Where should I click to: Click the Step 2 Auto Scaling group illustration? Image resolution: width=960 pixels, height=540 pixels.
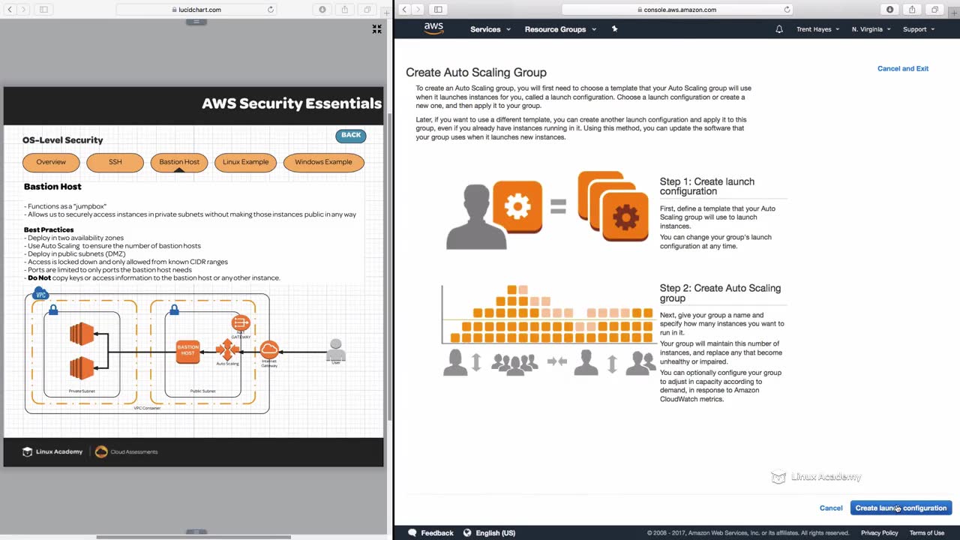549,330
